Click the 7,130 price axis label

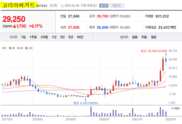point(172,94)
